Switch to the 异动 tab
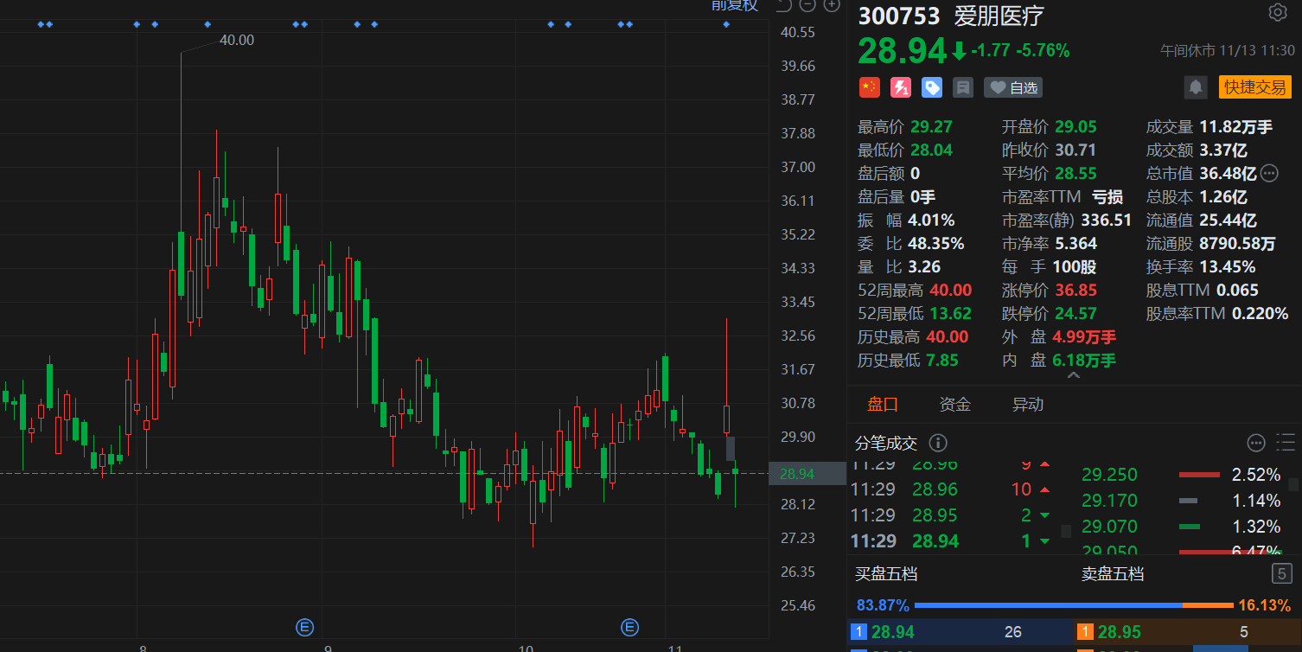The height and width of the screenshot is (652, 1302). 1028,404
